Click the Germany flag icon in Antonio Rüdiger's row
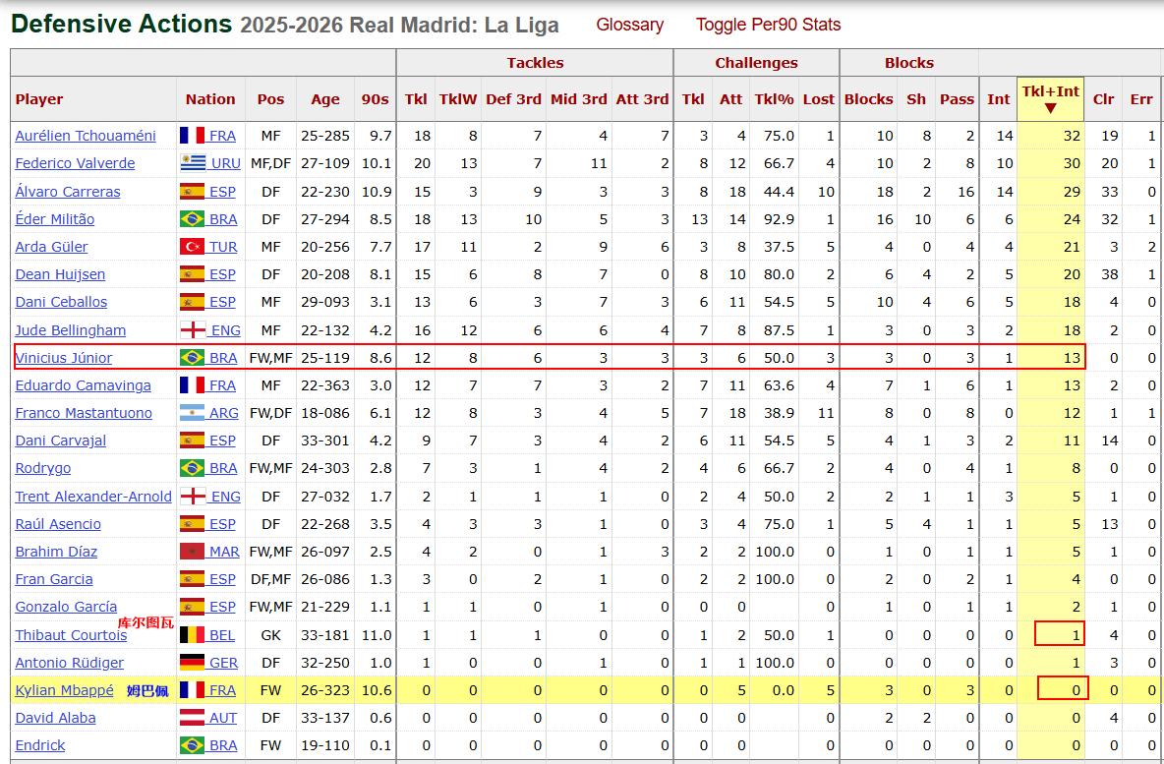Image resolution: width=1164 pixels, height=764 pixels. (192, 663)
